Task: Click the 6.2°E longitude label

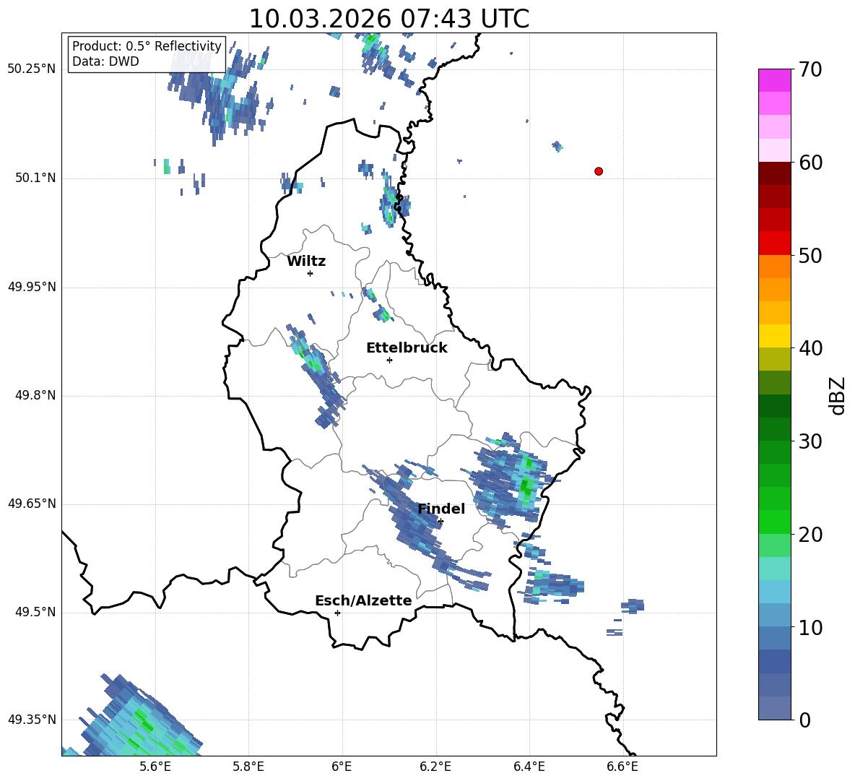Action: [435, 767]
